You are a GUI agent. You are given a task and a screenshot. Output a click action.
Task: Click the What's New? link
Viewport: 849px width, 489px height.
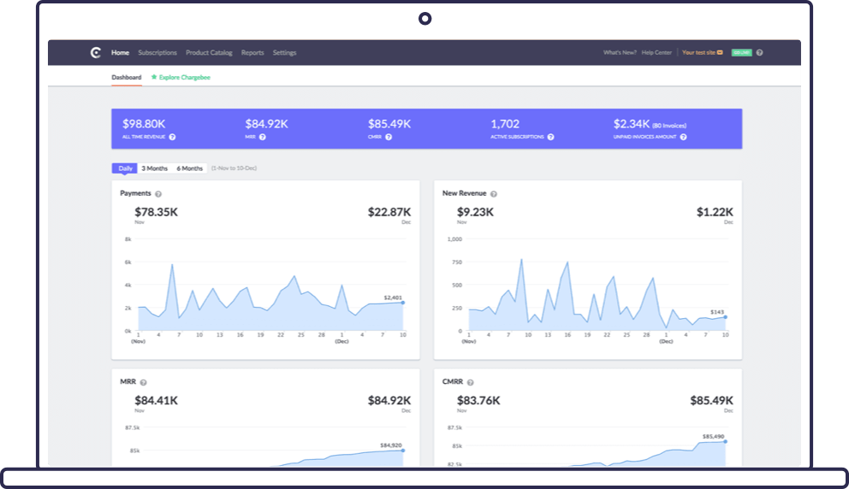(620, 53)
